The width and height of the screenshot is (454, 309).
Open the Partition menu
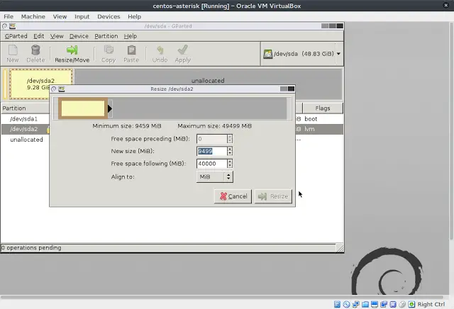(106, 36)
